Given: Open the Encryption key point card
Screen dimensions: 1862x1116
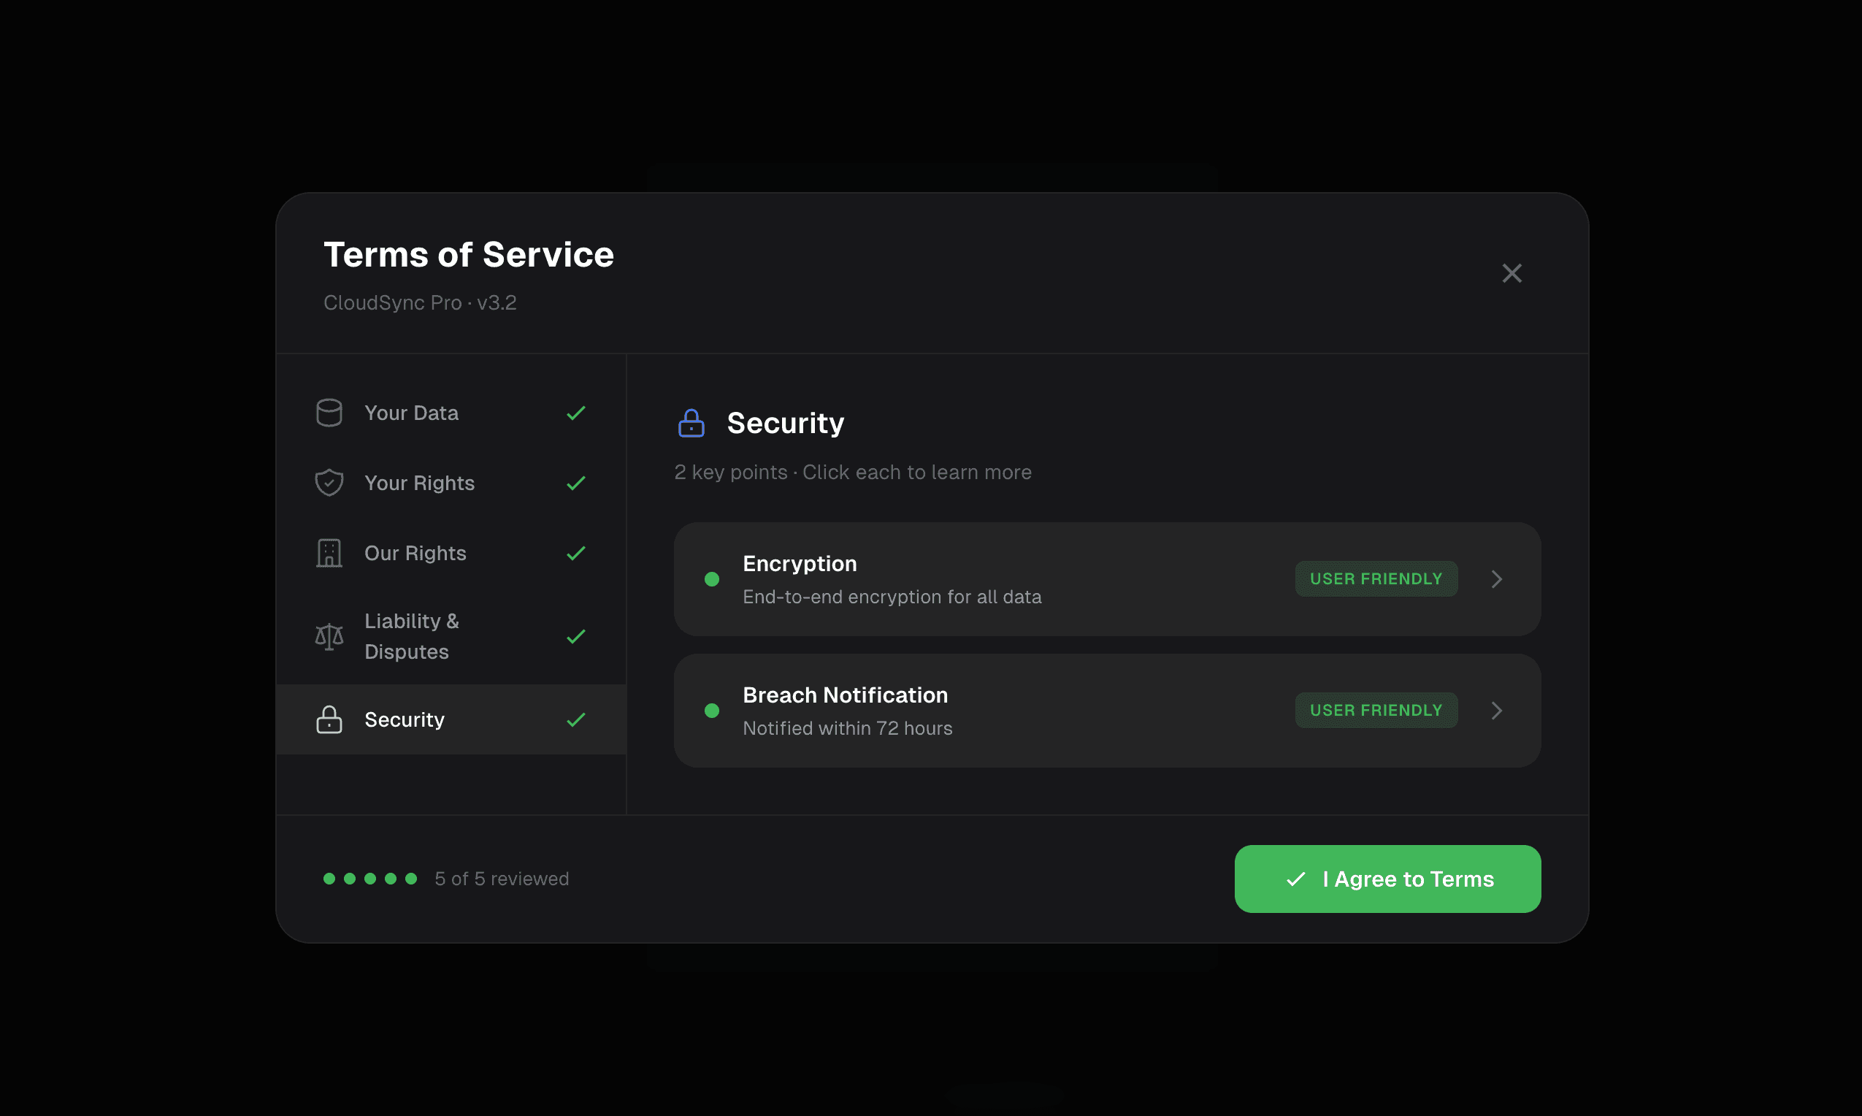Looking at the screenshot, I should pyautogui.click(x=1107, y=579).
